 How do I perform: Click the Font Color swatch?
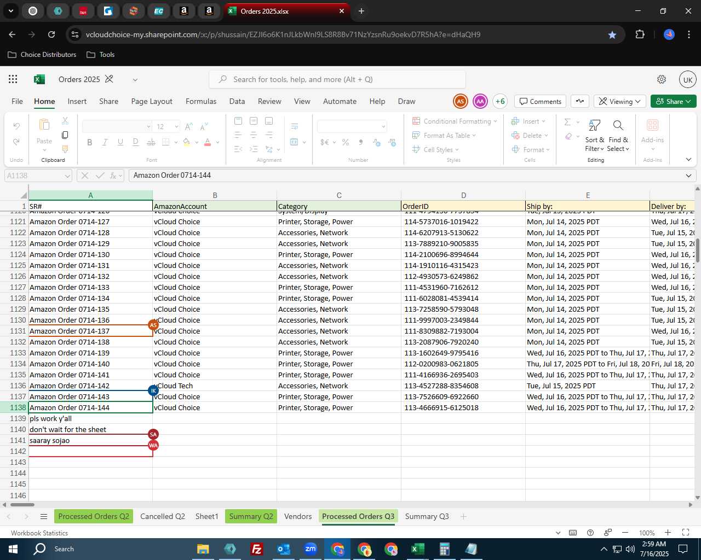[x=208, y=142]
